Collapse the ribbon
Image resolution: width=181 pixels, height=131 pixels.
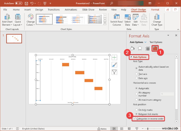pos(178,29)
